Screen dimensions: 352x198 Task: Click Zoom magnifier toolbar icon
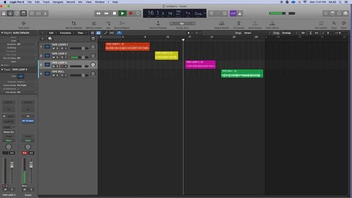point(334,24)
